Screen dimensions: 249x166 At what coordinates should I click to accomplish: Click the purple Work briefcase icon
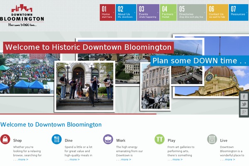pos(108,139)
